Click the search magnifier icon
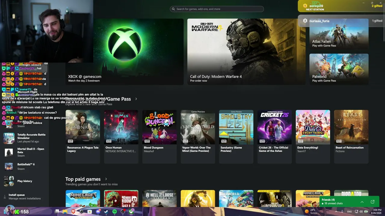Viewport: 385px width, 216px height. point(173,9)
